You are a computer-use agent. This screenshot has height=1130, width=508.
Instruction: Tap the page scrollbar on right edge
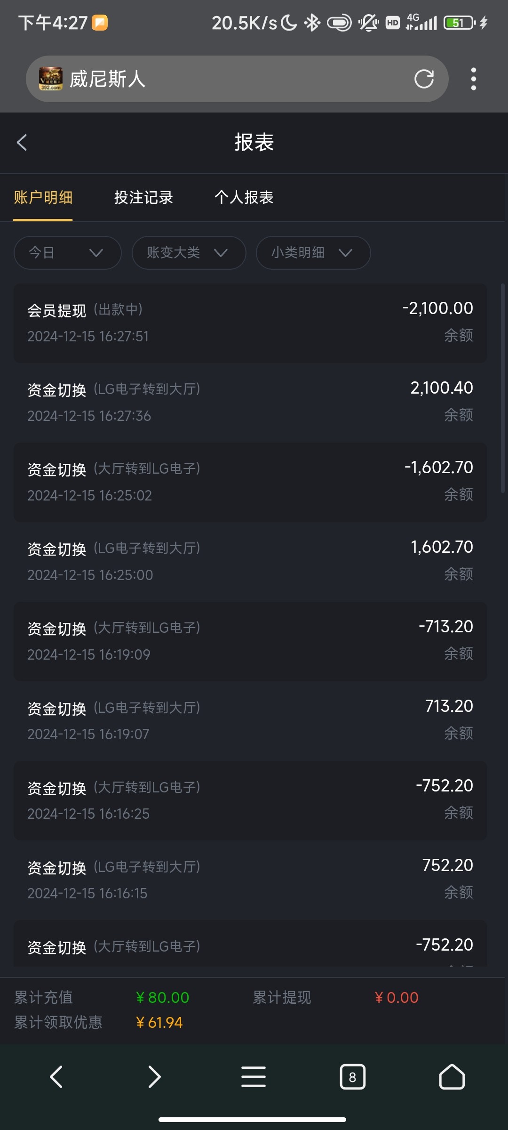(x=503, y=388)
